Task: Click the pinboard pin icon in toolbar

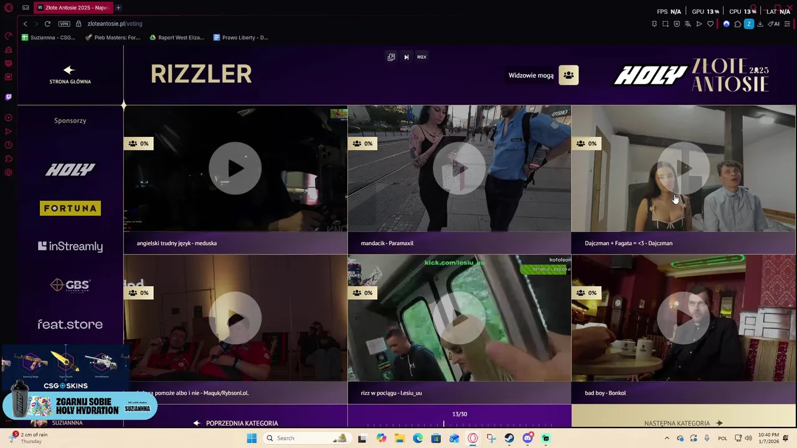Action: [x=654, y=24]
